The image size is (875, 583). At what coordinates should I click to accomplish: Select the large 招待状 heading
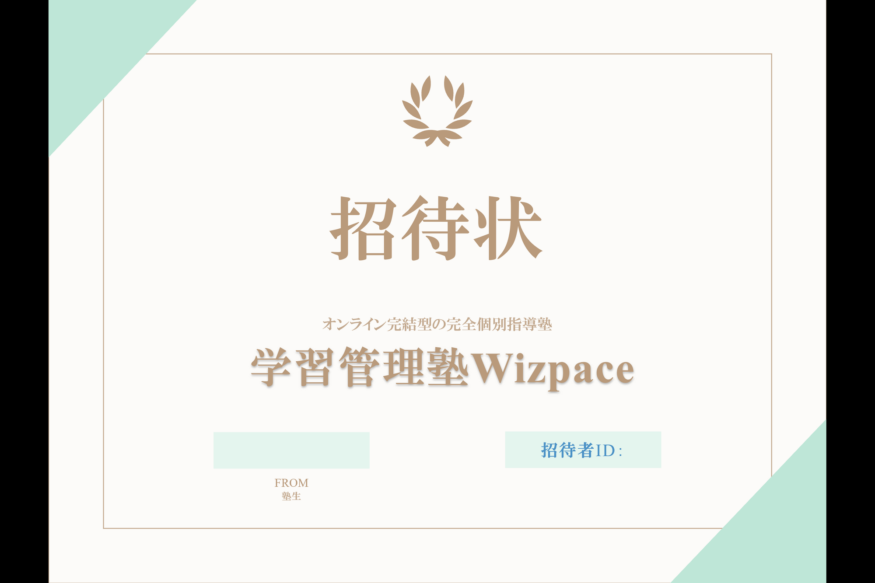(436, 228)
